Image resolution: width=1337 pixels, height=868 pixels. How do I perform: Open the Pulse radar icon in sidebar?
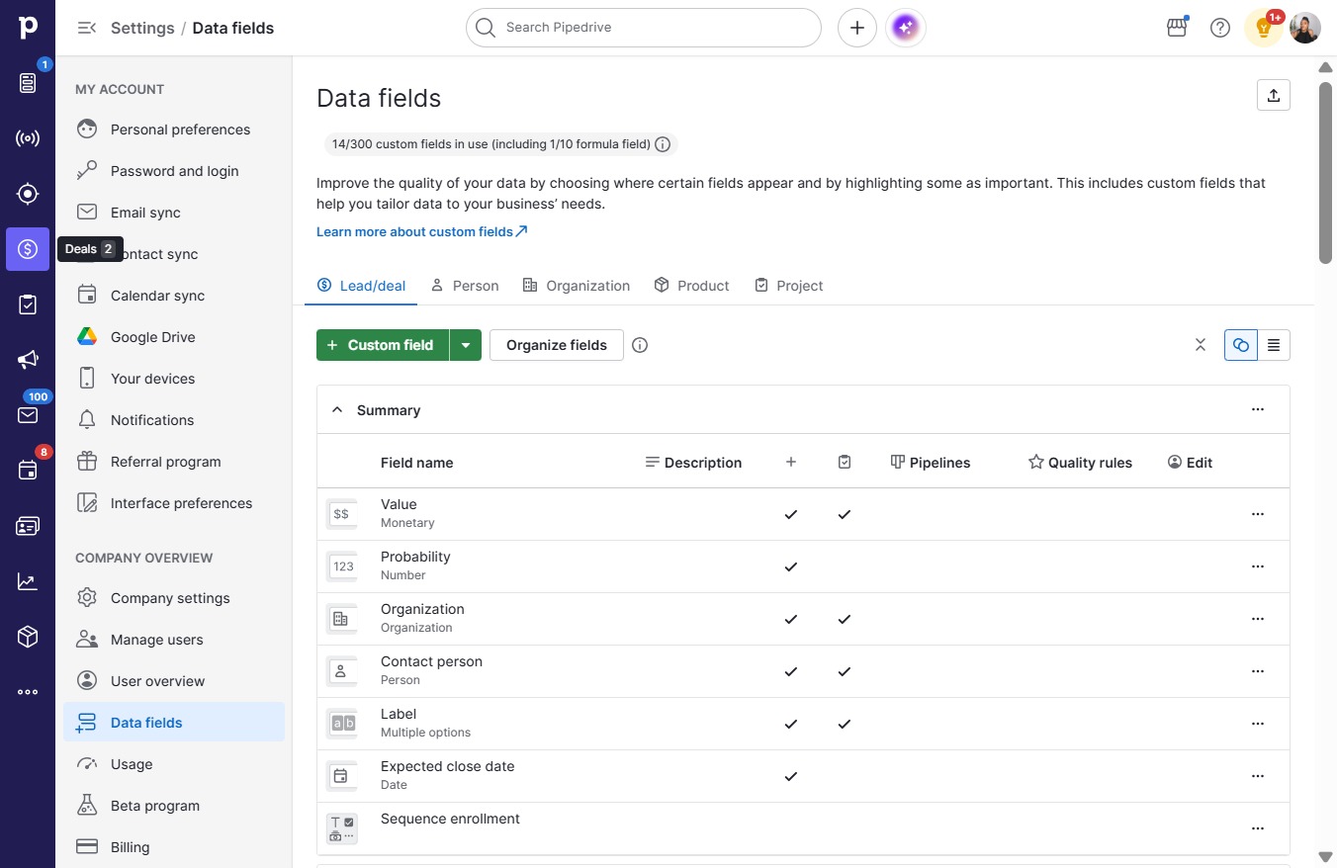28,138
